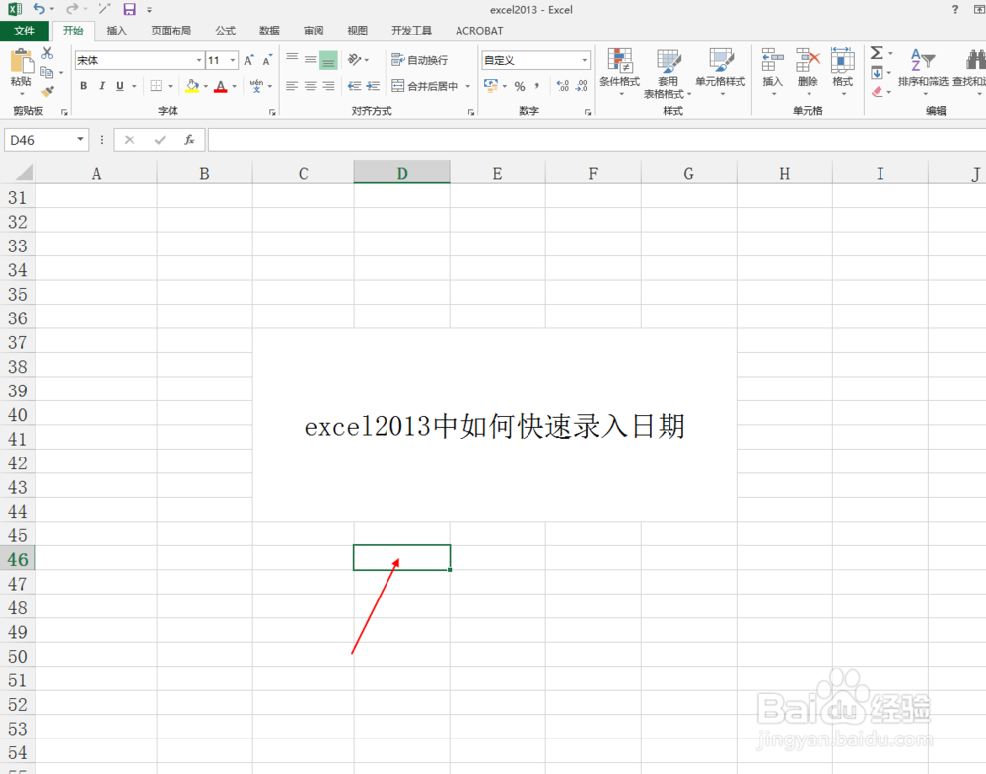The height and width of the screenshot is (774, 986).
Task: Click the AutoSum sigma icon
Action: 877,53
